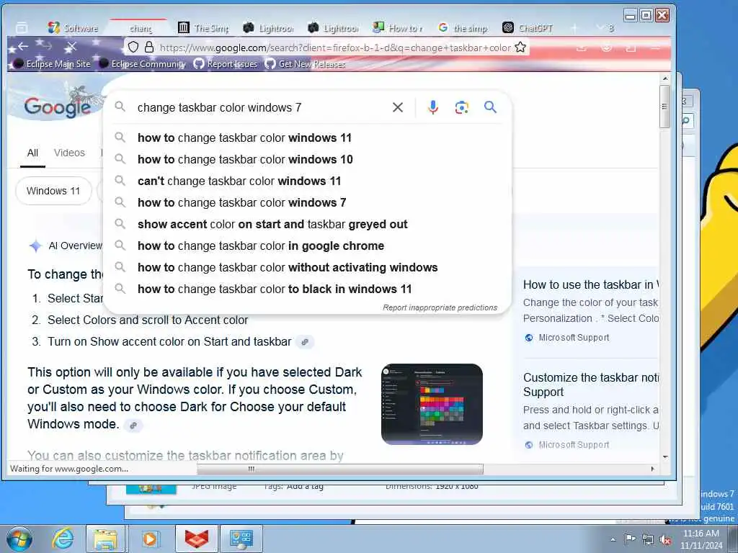Open Firefox View icon left of tabs

(22, 28)
